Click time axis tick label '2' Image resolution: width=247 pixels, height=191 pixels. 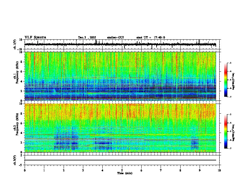point(64,170)
